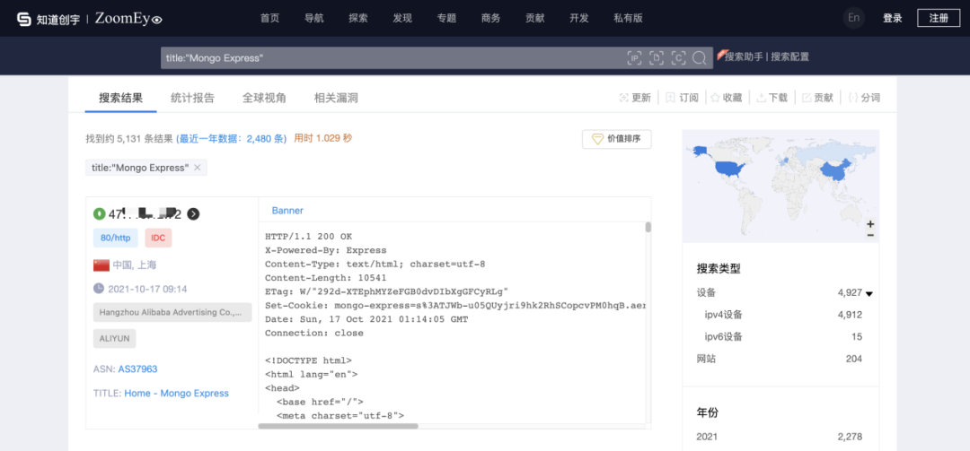Click the banner vertical scrollbar

tap(648, 227)
